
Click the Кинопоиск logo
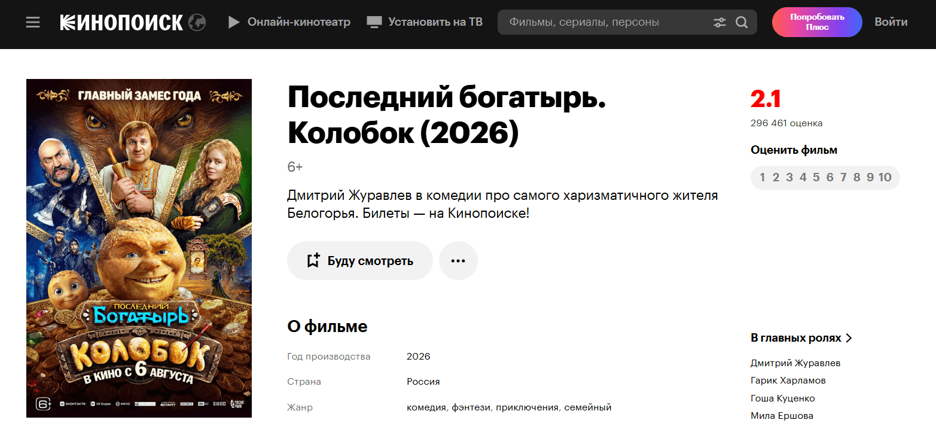(x=121, y=23)
